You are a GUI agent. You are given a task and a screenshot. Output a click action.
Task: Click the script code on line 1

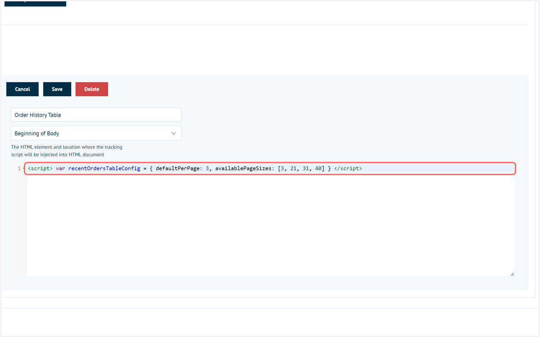tap(270, 168)
